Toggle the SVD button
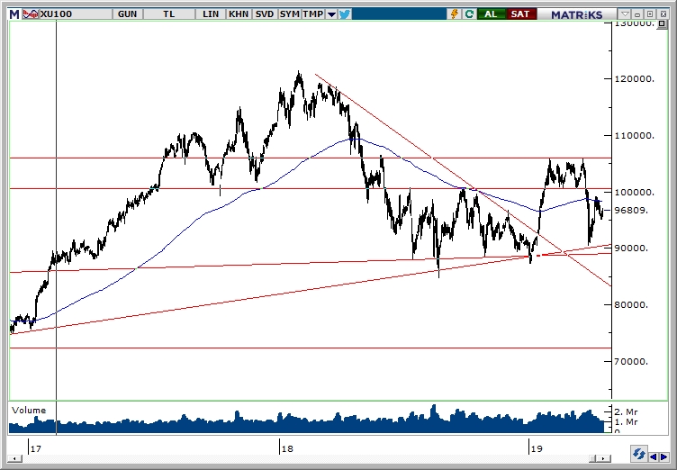The image size is (677, 470). pos(265,14)
